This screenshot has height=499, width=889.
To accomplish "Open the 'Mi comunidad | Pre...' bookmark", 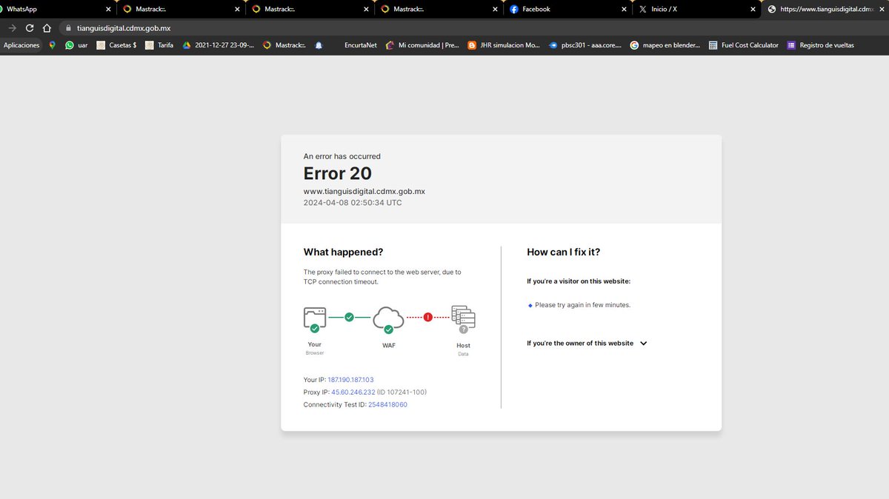I will tap(422, 45).
